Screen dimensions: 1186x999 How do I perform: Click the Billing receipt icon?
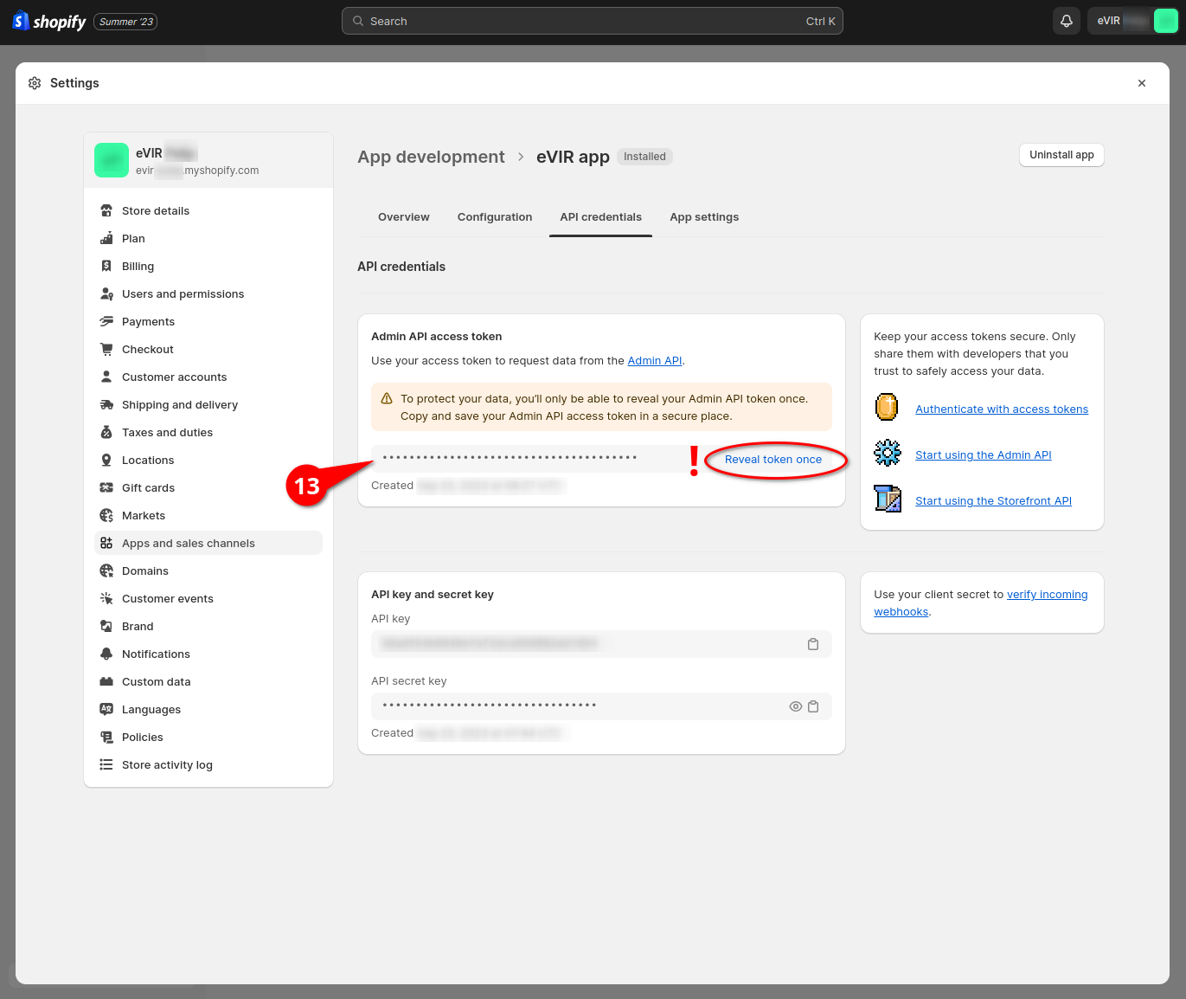(106, 266)
